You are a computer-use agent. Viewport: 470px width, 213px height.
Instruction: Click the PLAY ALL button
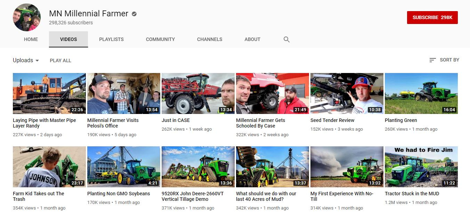tap(60, 60)
